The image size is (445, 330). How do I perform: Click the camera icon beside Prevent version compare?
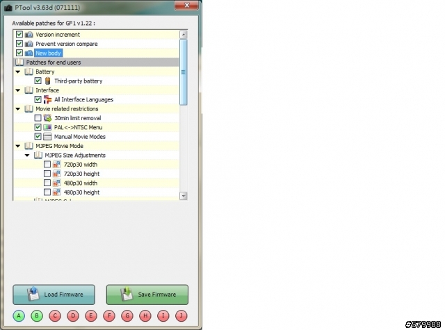pos(29,44)
